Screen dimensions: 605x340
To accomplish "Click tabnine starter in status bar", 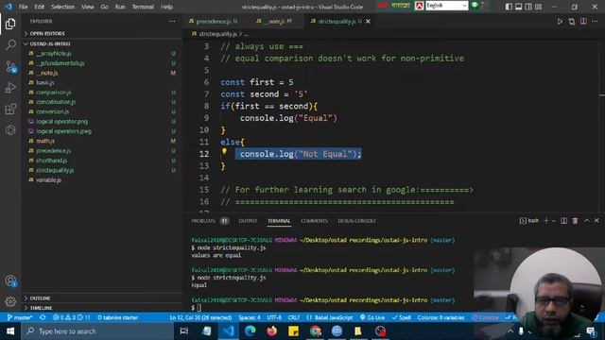I will [x=117, y=317].
